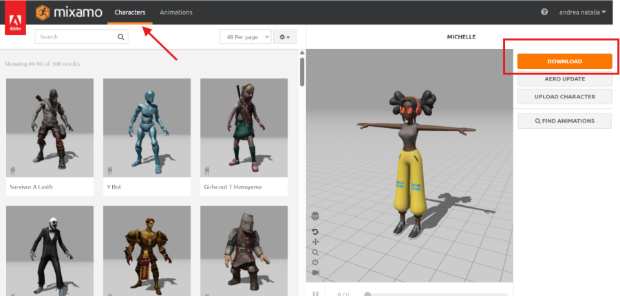This screenshot has width=620, height=296.
Task: Click the pan move icon in viewer
Action: (x=315, y=242)
